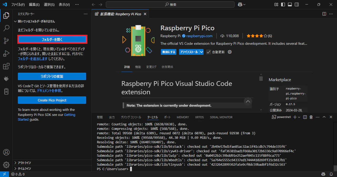Toggle the secondary side bar
The width and height of the screenshot is (337, 177).
tap(297, 4)
